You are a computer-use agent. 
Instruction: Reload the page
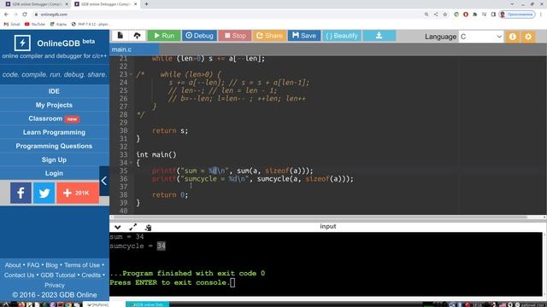tap(25, 14)
